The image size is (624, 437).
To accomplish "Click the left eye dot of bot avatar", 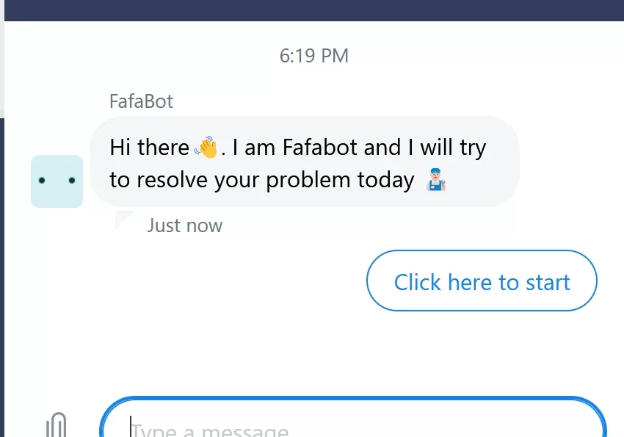I will coord(42,181).
